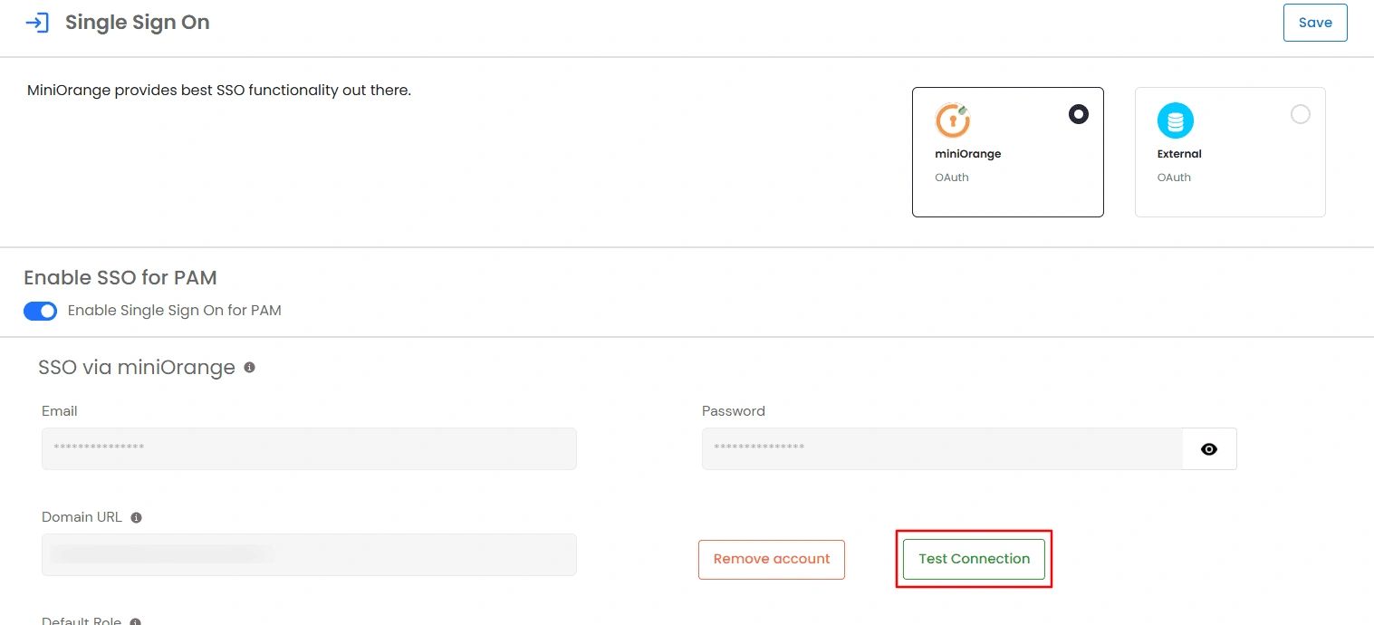The image size is (1374, 625).
Task: Click the "External" card title text
Action: (1179, 154)
